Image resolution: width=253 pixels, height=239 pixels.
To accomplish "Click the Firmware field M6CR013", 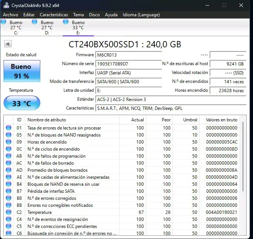I will pos(128,55).
